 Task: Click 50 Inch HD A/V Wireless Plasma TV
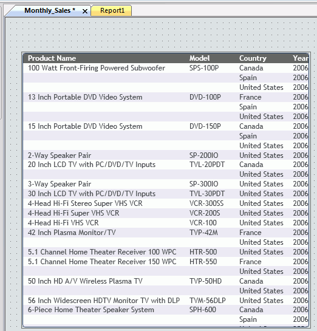pyautogui.click(x=85, y=281)
